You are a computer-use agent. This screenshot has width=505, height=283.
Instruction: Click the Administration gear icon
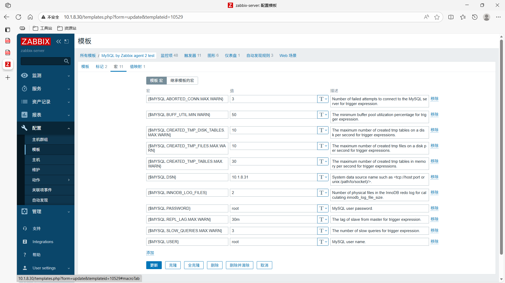(x=24, y=211)
